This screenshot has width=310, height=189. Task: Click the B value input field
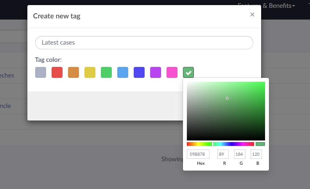256,154
